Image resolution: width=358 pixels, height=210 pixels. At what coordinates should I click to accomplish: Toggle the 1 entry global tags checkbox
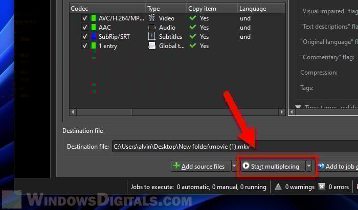(x=85, y=46)
